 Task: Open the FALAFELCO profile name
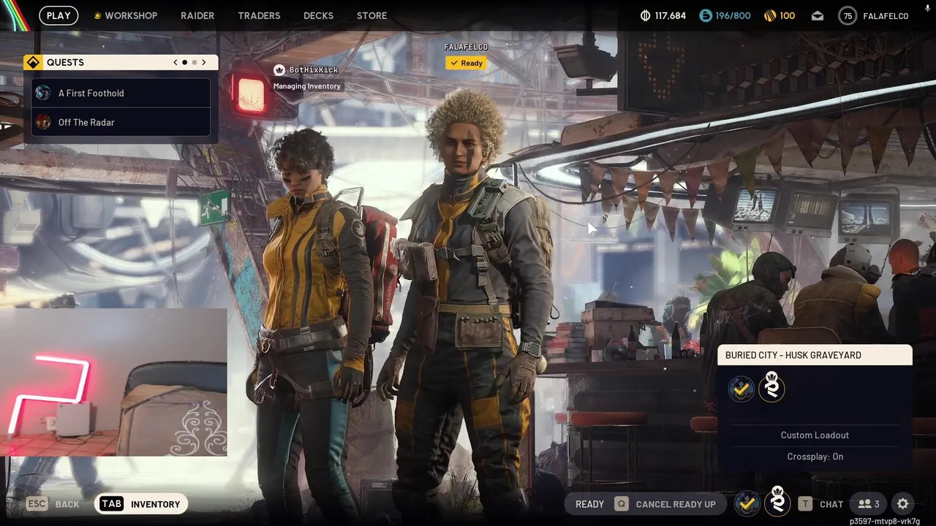click(x=886, y=15)
